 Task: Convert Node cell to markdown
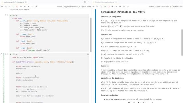[16, 15]
